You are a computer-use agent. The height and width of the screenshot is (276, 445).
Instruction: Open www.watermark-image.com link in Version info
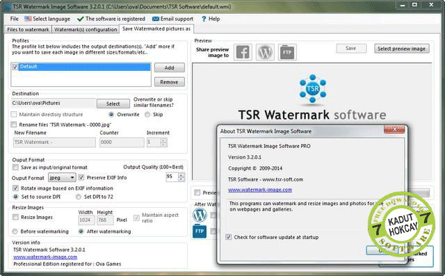(45, 257)
